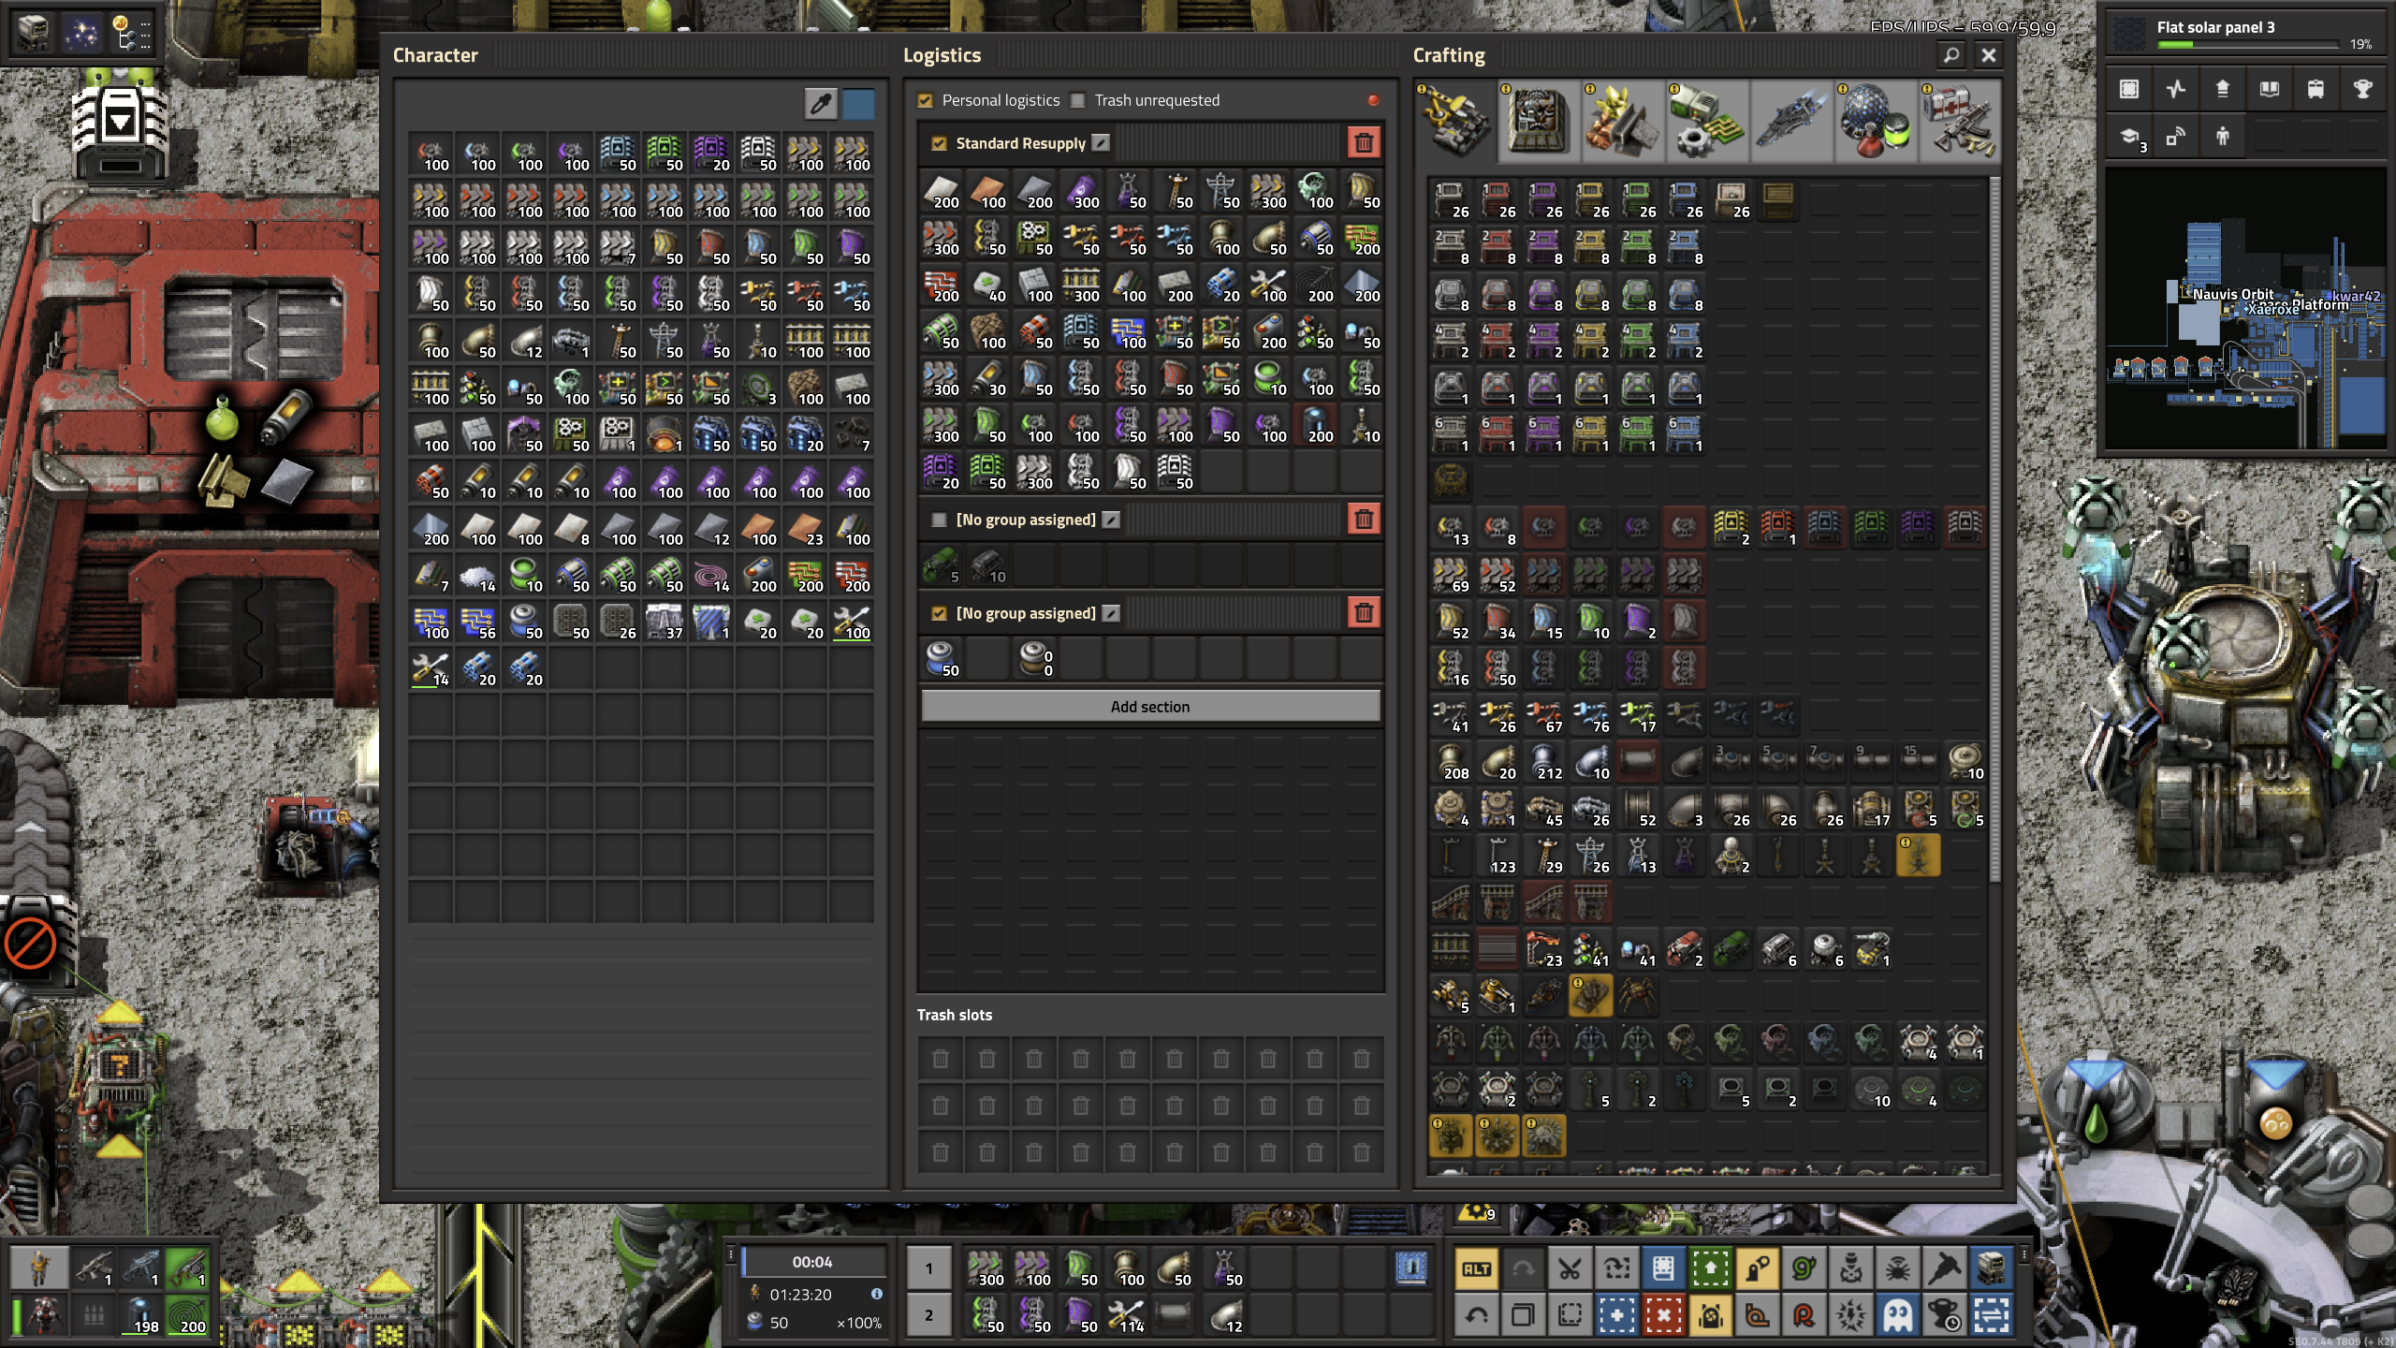Open the production statistics graph icon
Image resolution: width=2396 pixels, height=1348 pixels.
tap(2176, 89)
